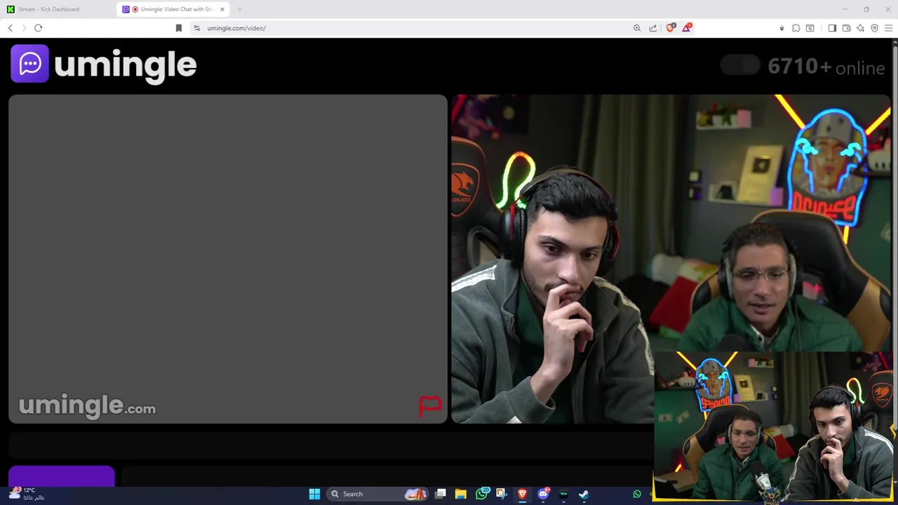Click the WhatsApp system tray icon
Image resolution: width=898 pixels, height=505 pixels.
(637, 494)
